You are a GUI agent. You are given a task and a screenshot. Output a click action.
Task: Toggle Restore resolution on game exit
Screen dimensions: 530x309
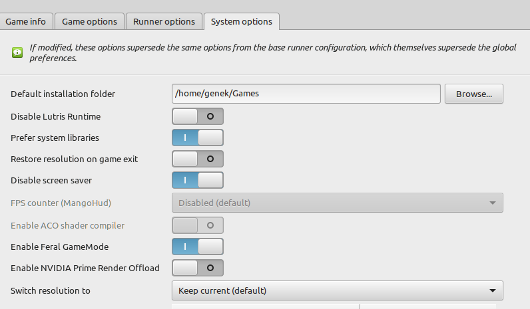click(x=198, y=159)
